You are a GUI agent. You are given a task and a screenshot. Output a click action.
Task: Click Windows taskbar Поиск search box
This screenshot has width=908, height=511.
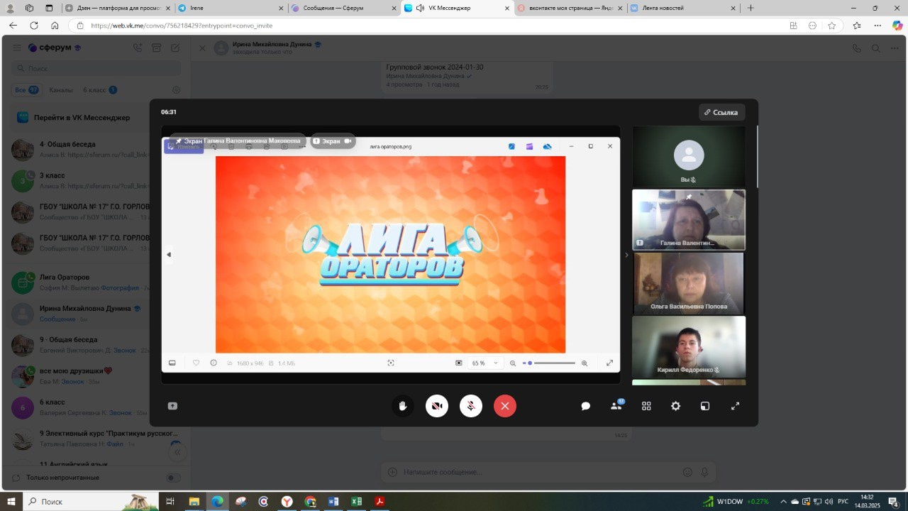(91, 501)
